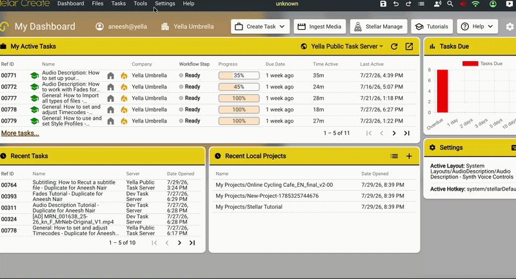
Task: Go to next page of Recent Tasks
Action: tap(179, 243)
